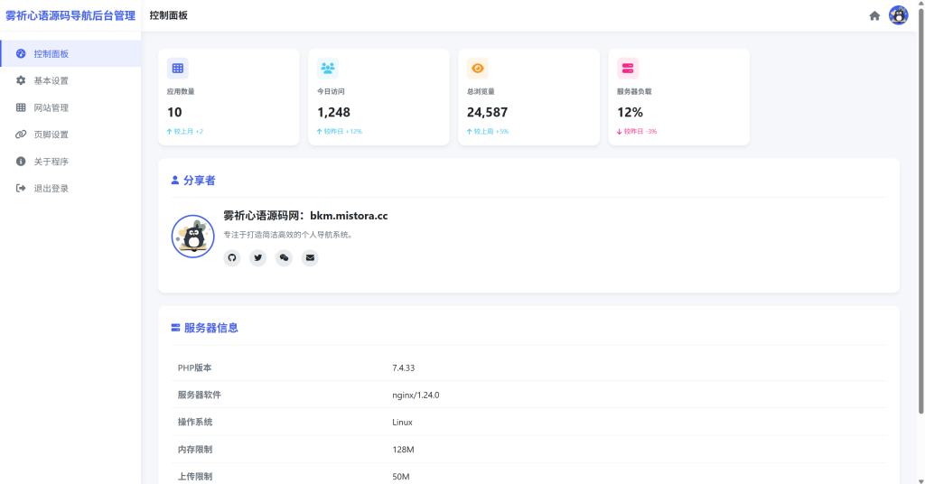925x484 pixels.
Task: Click the 雾祈心语源码导航后台管理 site title
Action: click(x=70, y=16)
